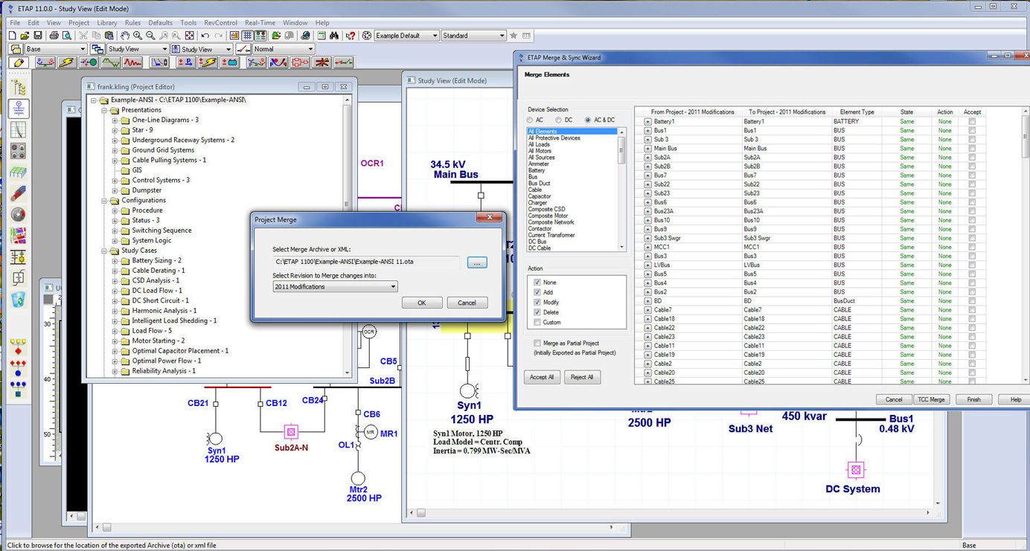This screenshot has width=1030, height=551.
Task: Click Project Editor vertical scrollbar
Action: pyautogui.click(x=347, y=236)
